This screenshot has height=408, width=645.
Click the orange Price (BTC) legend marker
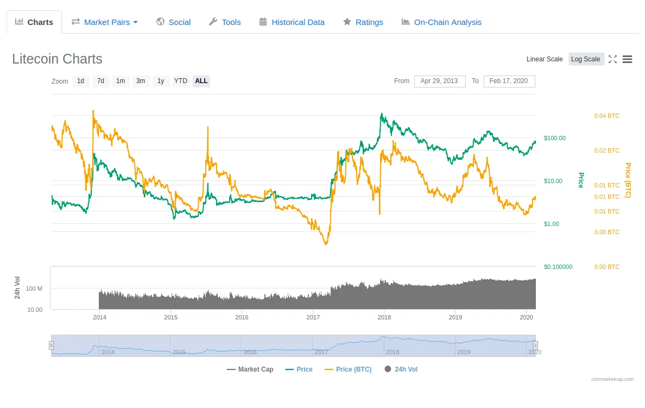(328, 370)
